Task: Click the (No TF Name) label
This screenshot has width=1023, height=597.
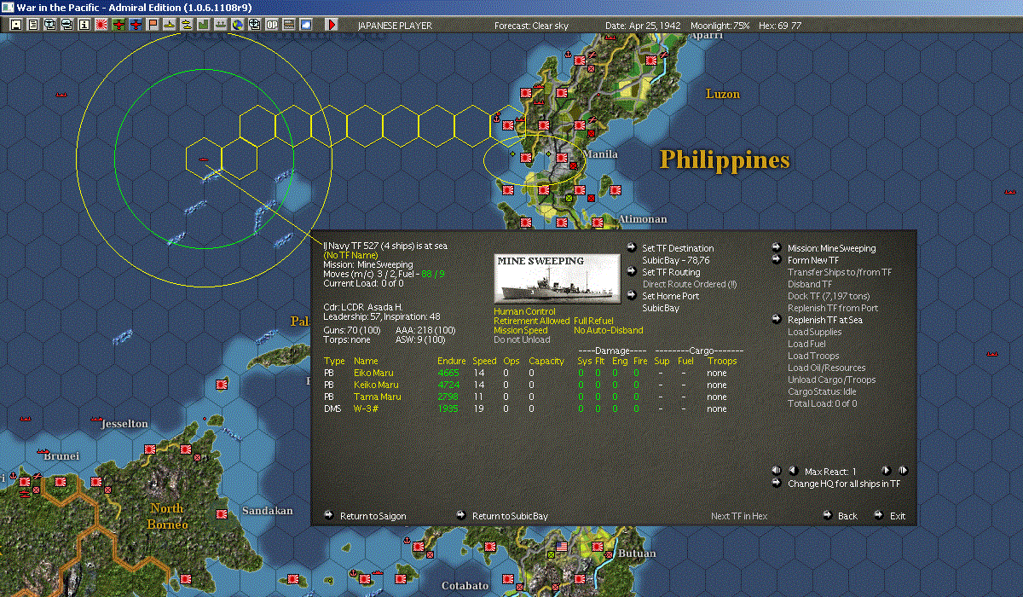Action: click(350, 255)
